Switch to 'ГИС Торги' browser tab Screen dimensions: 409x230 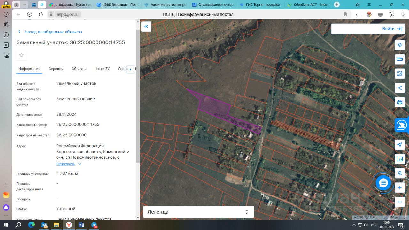tap(261, 4)
